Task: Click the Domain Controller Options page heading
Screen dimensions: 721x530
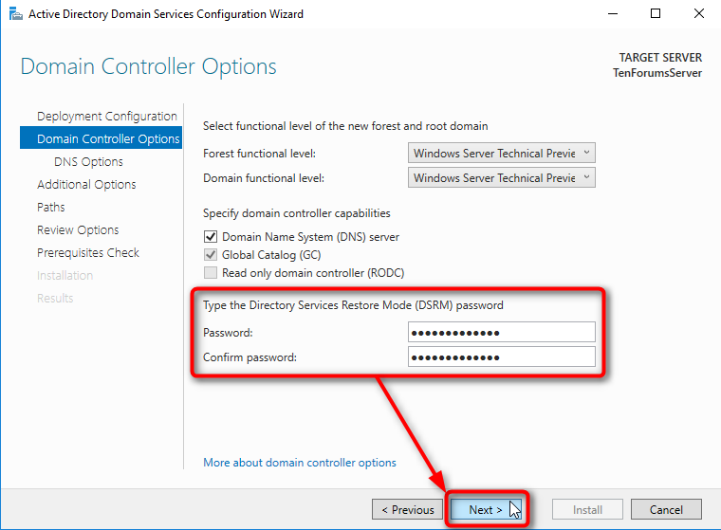Action: (x=149, y=66)
